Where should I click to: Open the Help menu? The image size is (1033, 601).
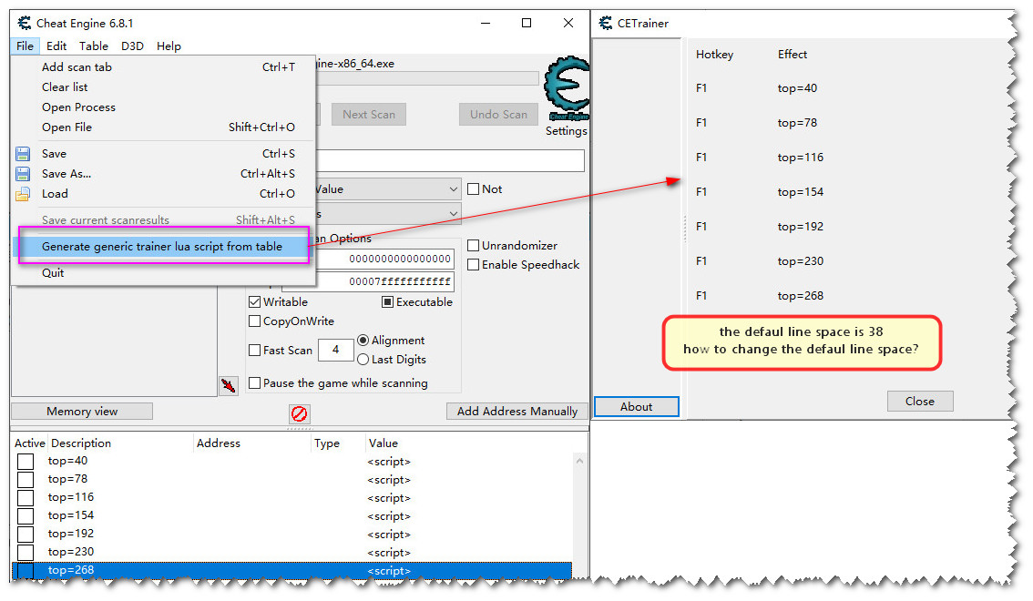coord(169,46)
